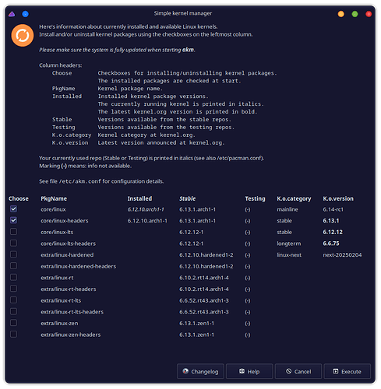Click stable version 6.10.2.rt14.arch1-4 for extra/linux-rt
The width and height of the screenshot is (381, 389).
(204, 278)
